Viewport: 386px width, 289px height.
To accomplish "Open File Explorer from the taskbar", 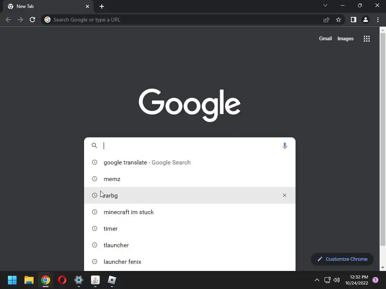I will 29,280.
